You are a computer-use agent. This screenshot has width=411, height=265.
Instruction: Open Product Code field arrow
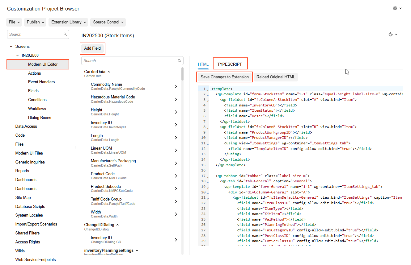[x=176, y=176]
